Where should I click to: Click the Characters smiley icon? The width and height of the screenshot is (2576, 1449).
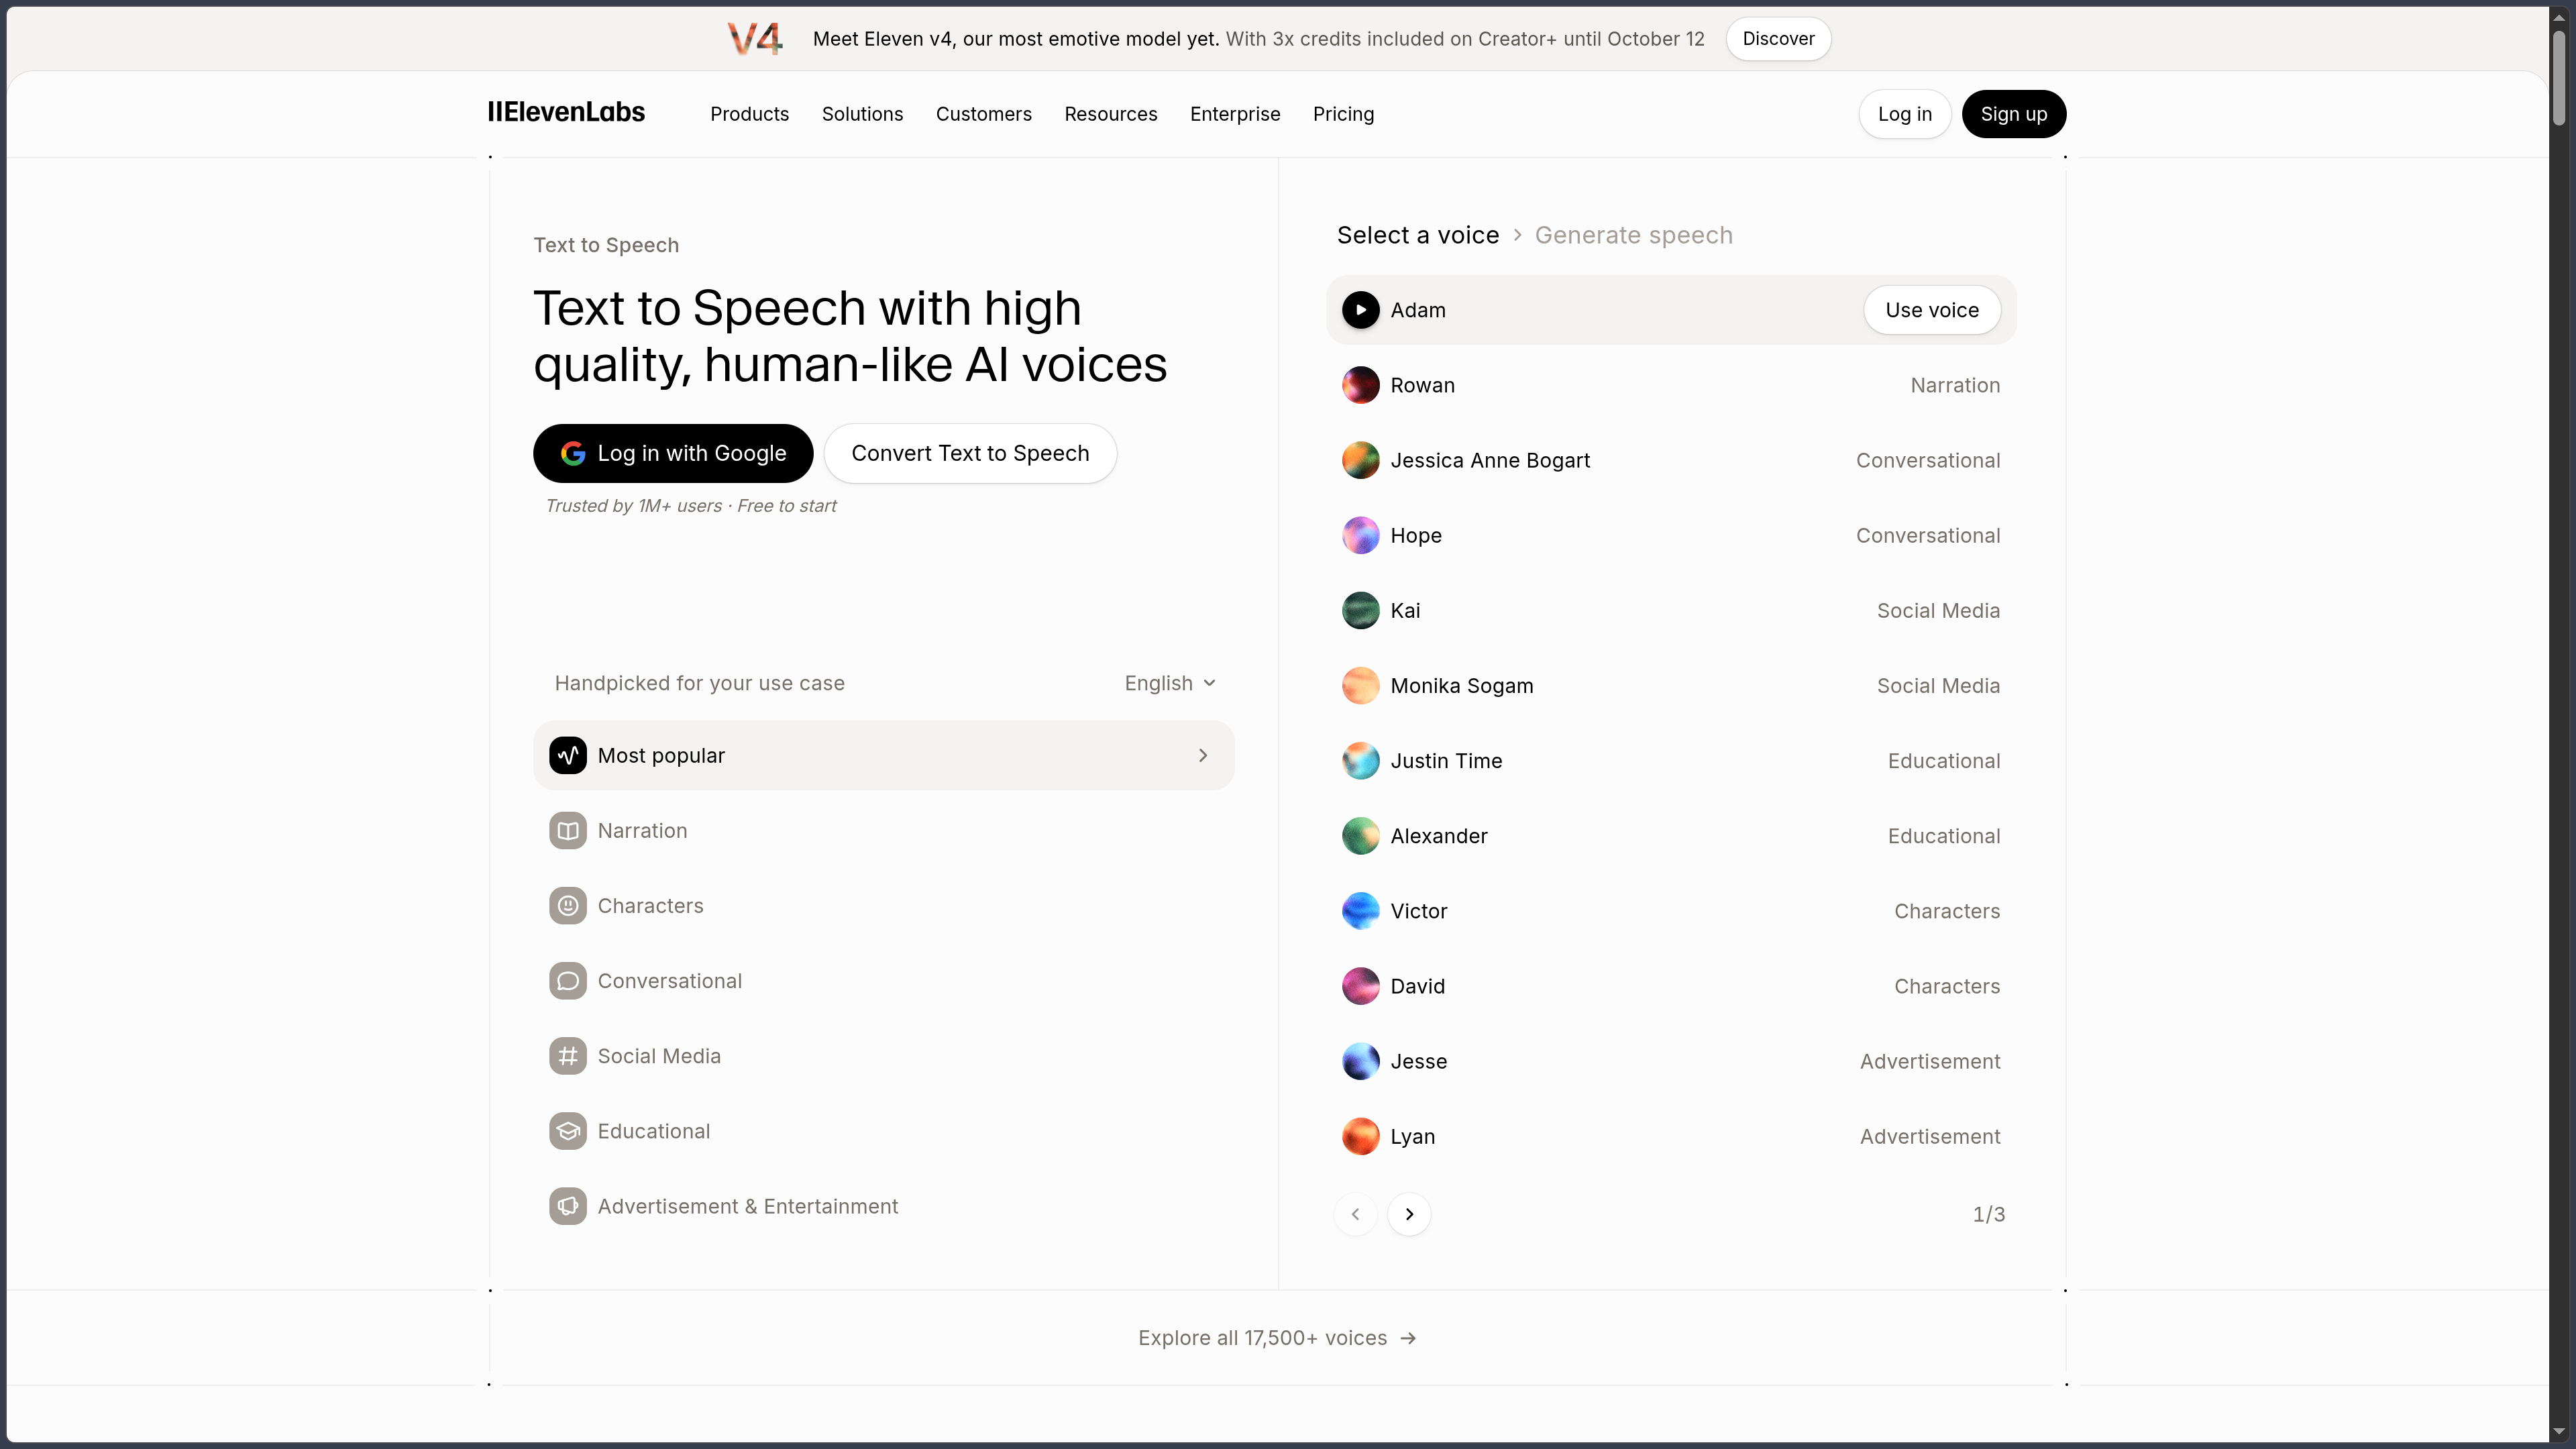coord(568,905)
